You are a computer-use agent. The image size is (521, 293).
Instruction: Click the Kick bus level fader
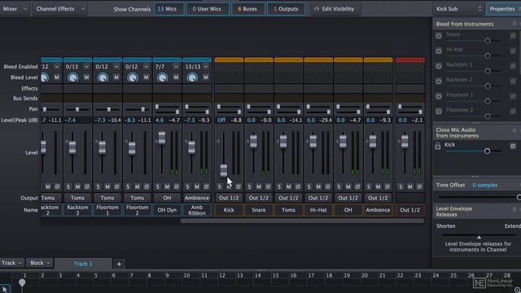click(x=224, y=170)
